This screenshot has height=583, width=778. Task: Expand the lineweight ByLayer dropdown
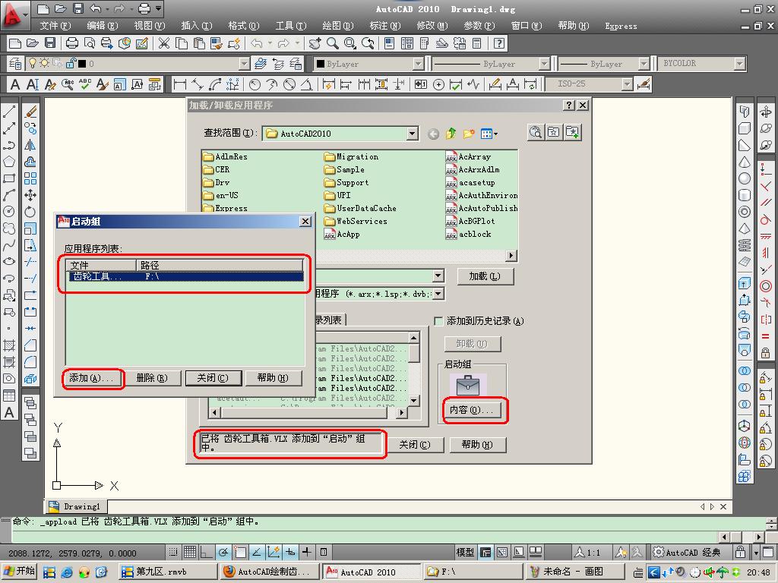click(x=644, y=64)
